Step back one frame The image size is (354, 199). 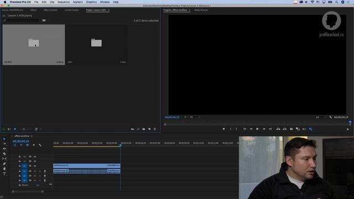(x=251, y=129)
